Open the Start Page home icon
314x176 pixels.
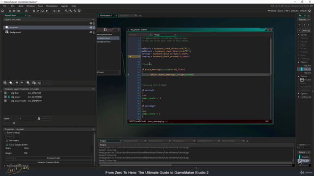point(2,11)
